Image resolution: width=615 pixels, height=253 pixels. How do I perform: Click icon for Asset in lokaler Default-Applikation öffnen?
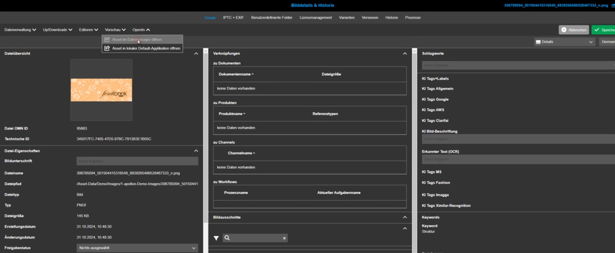(107, 48)
